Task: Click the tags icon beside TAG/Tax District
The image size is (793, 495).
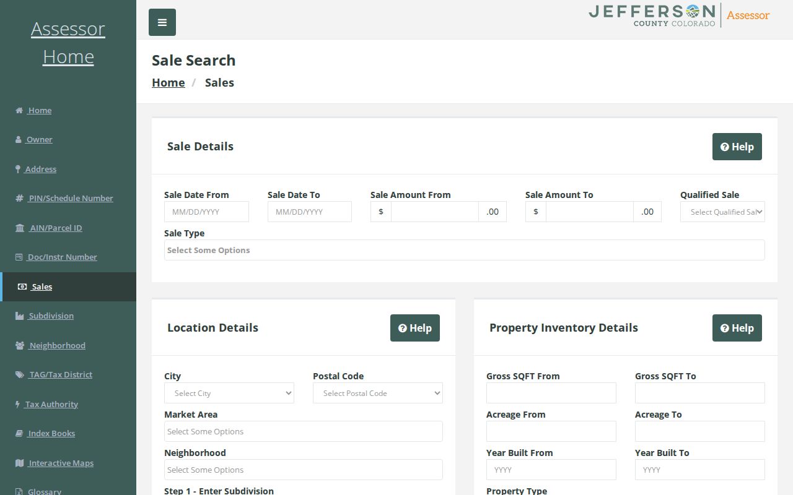Action: 20,374
